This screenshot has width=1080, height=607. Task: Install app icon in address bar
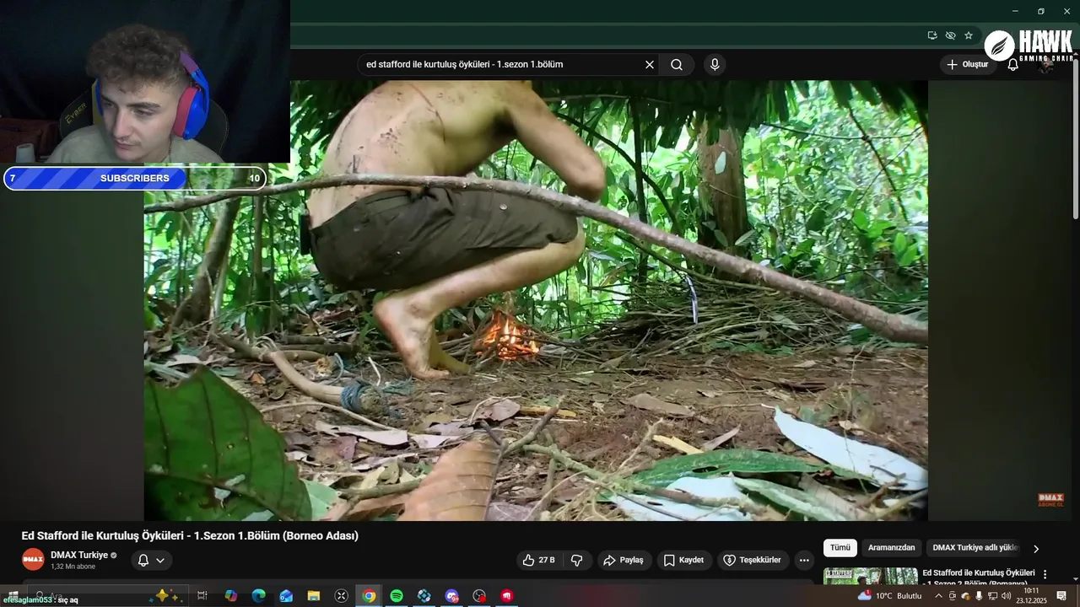pyautogui.click(x=932, y=35)
